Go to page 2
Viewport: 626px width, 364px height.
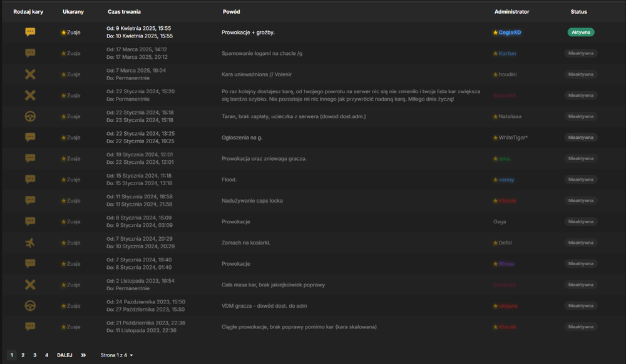(x=23, y=355)
